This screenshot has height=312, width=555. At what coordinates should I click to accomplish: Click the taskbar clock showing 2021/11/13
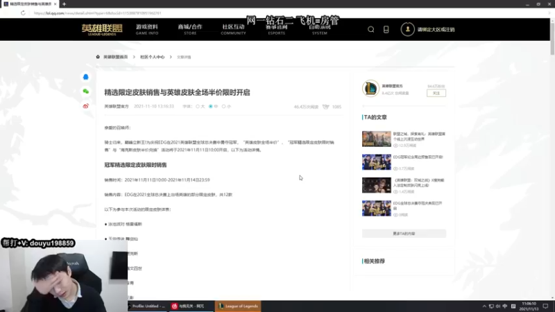click(529, 306)
